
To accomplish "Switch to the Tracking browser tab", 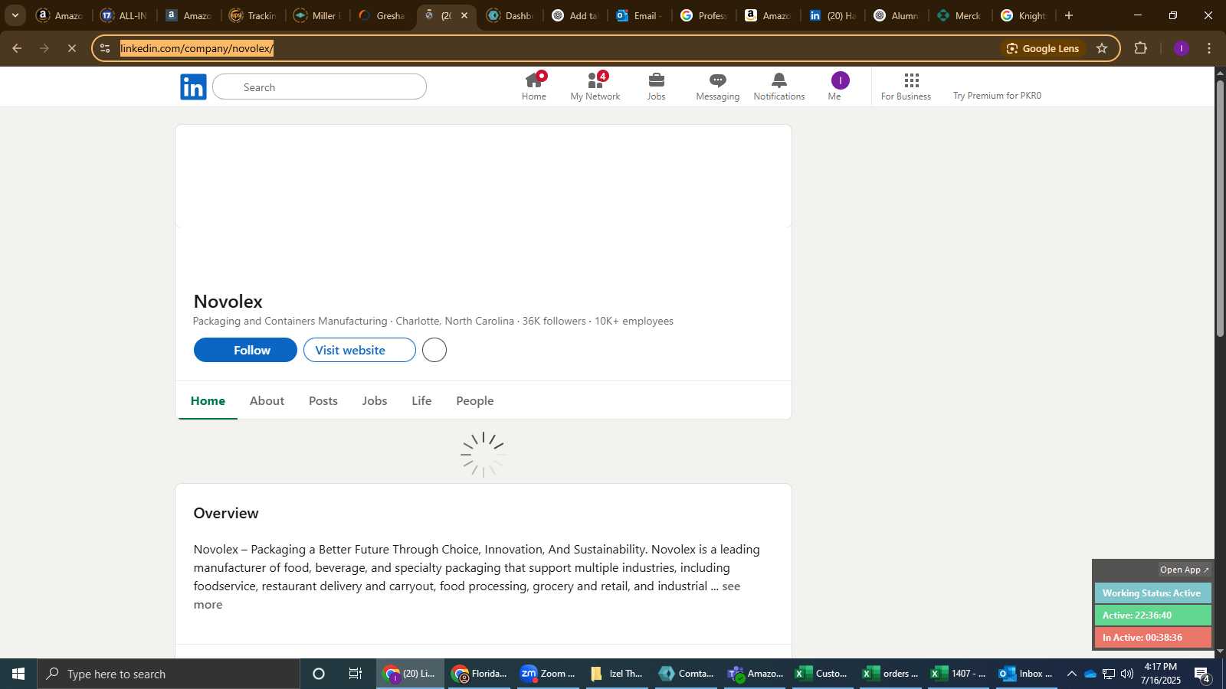I will (253, 15).
